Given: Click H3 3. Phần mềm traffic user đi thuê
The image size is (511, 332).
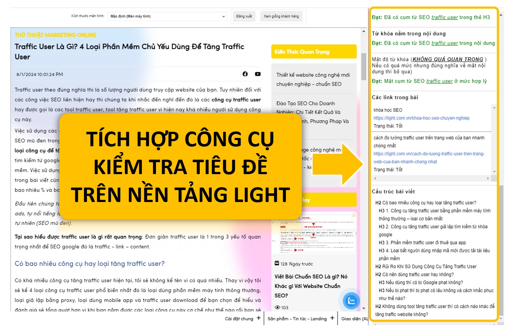Looking at the screenshot, I should (422, 243).
